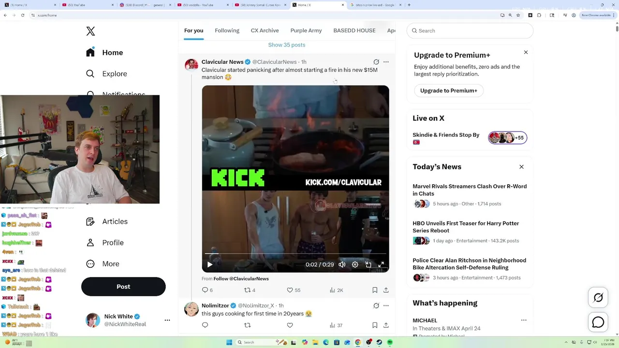Screen dimensions: 619x348
Task: Click the New Chrome available button
Action: [x=597, y=15]
